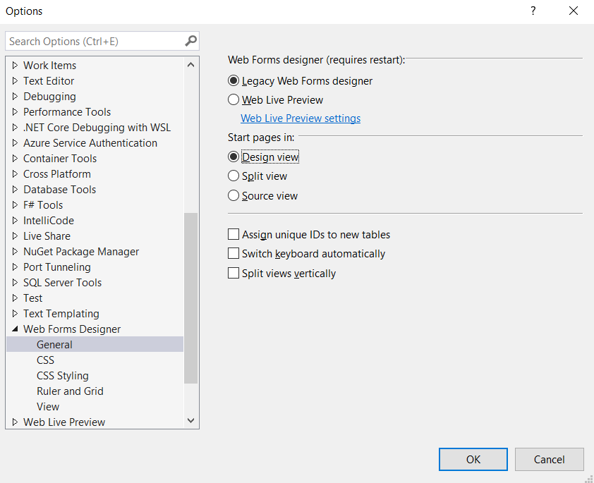Select the View settings page
The width and height of the screenshot is (594, 483).
[48, 406]
